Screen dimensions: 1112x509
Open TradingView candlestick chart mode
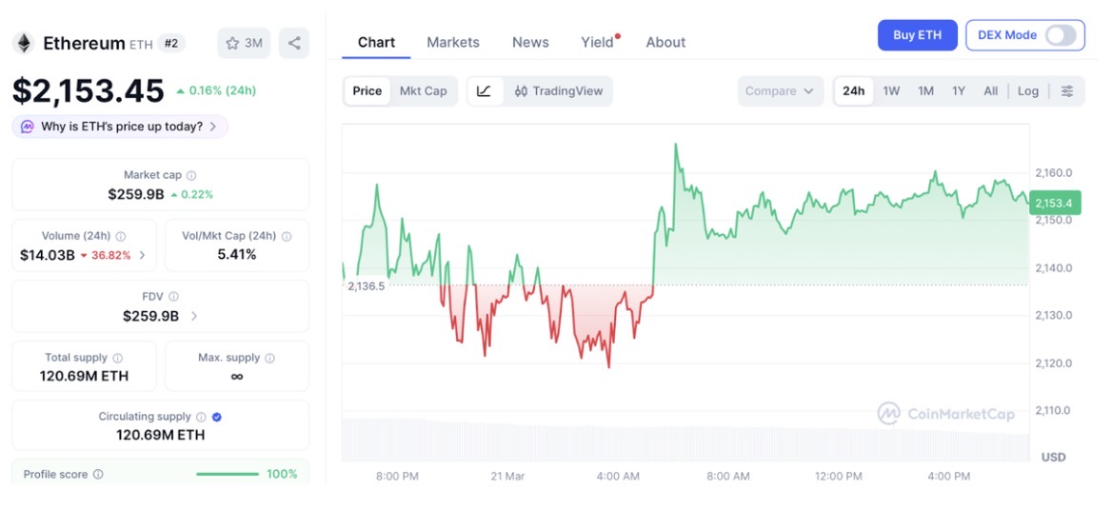pos(559,91)
